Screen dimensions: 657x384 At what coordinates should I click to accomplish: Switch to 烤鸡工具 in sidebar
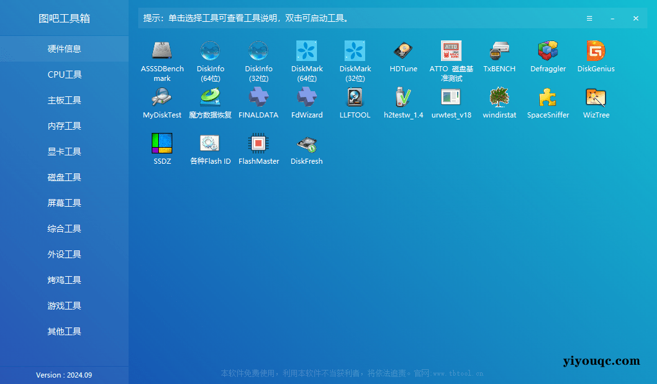(x=64, y=279)
